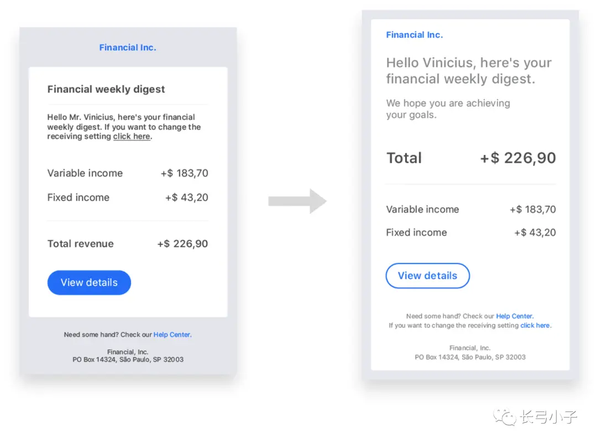Click Variable income row in the left email
This screenshot has height=443, width=597.
coord(128,173)
